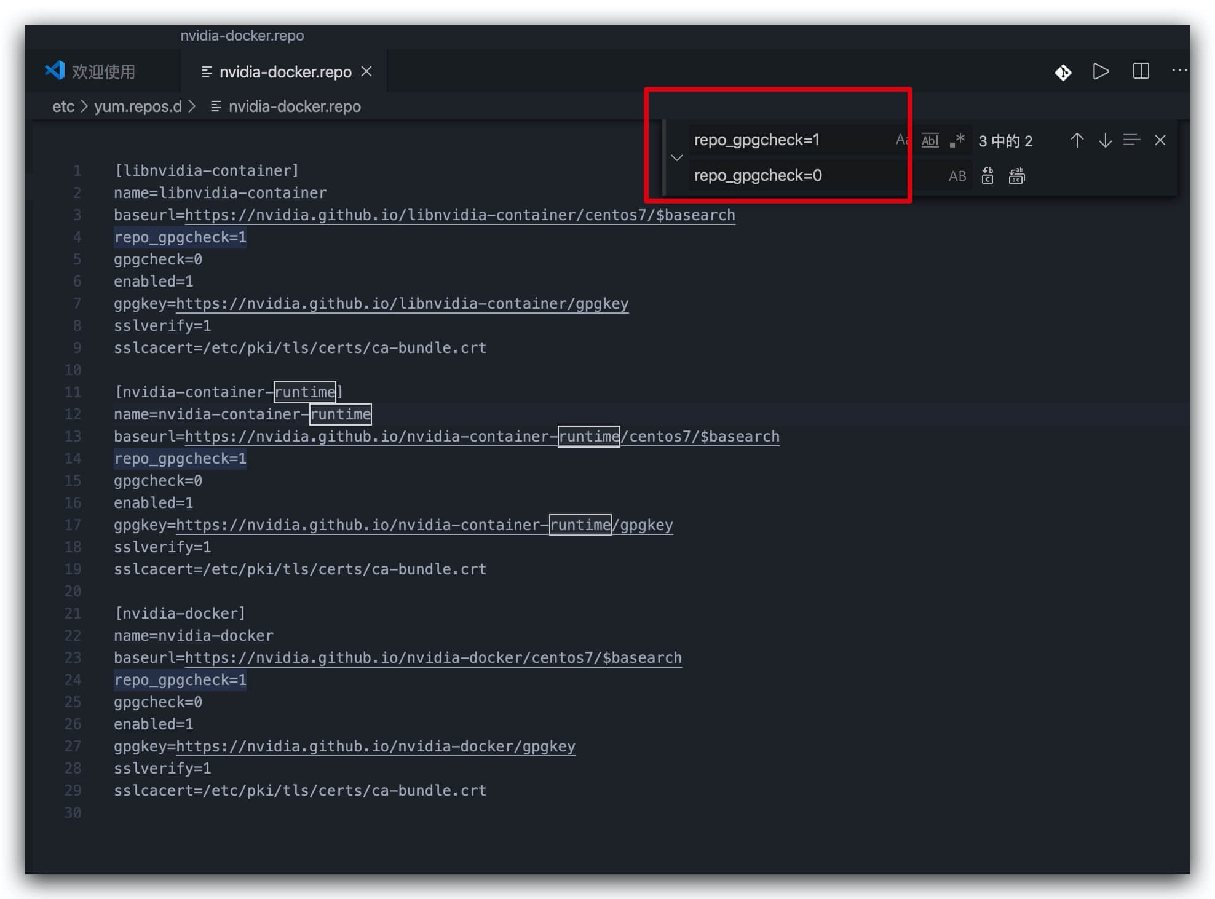
Task: Click gpgcheck=0 on line 25
Action: (158, 702)
